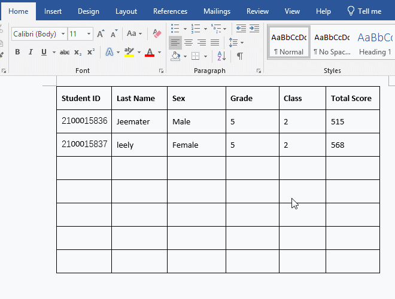The image size is (395, 299).
Task: Click the Increase Font Size icon
Action: point(101,34)
